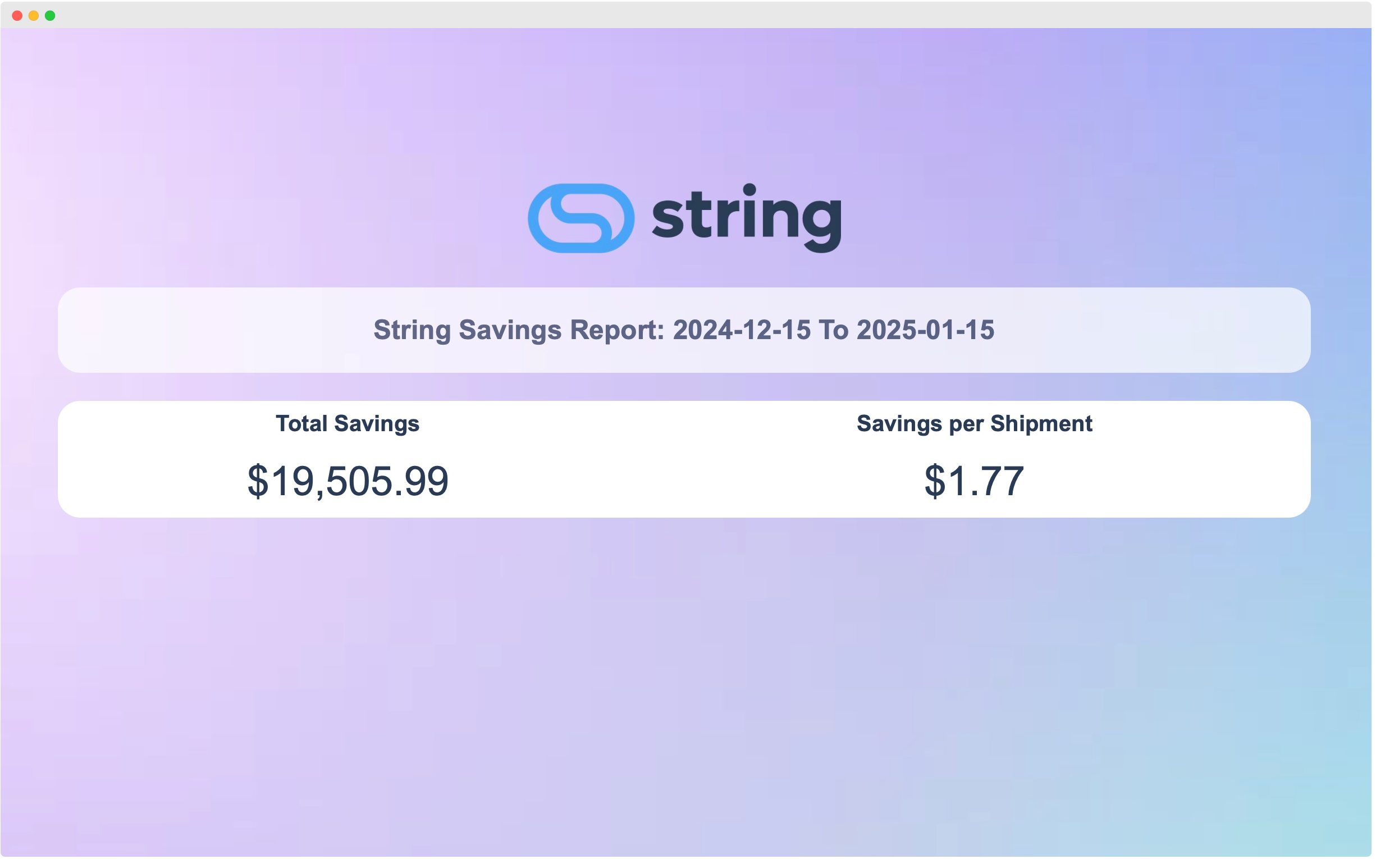Click the $1.77 per-shipment value
This screenshot has width=1376, height=859.
(975, 481)
